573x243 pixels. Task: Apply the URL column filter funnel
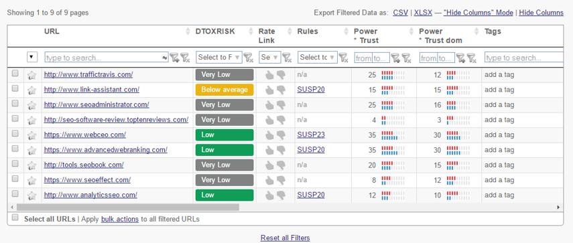pyautogui.click(x=174, y=58)
